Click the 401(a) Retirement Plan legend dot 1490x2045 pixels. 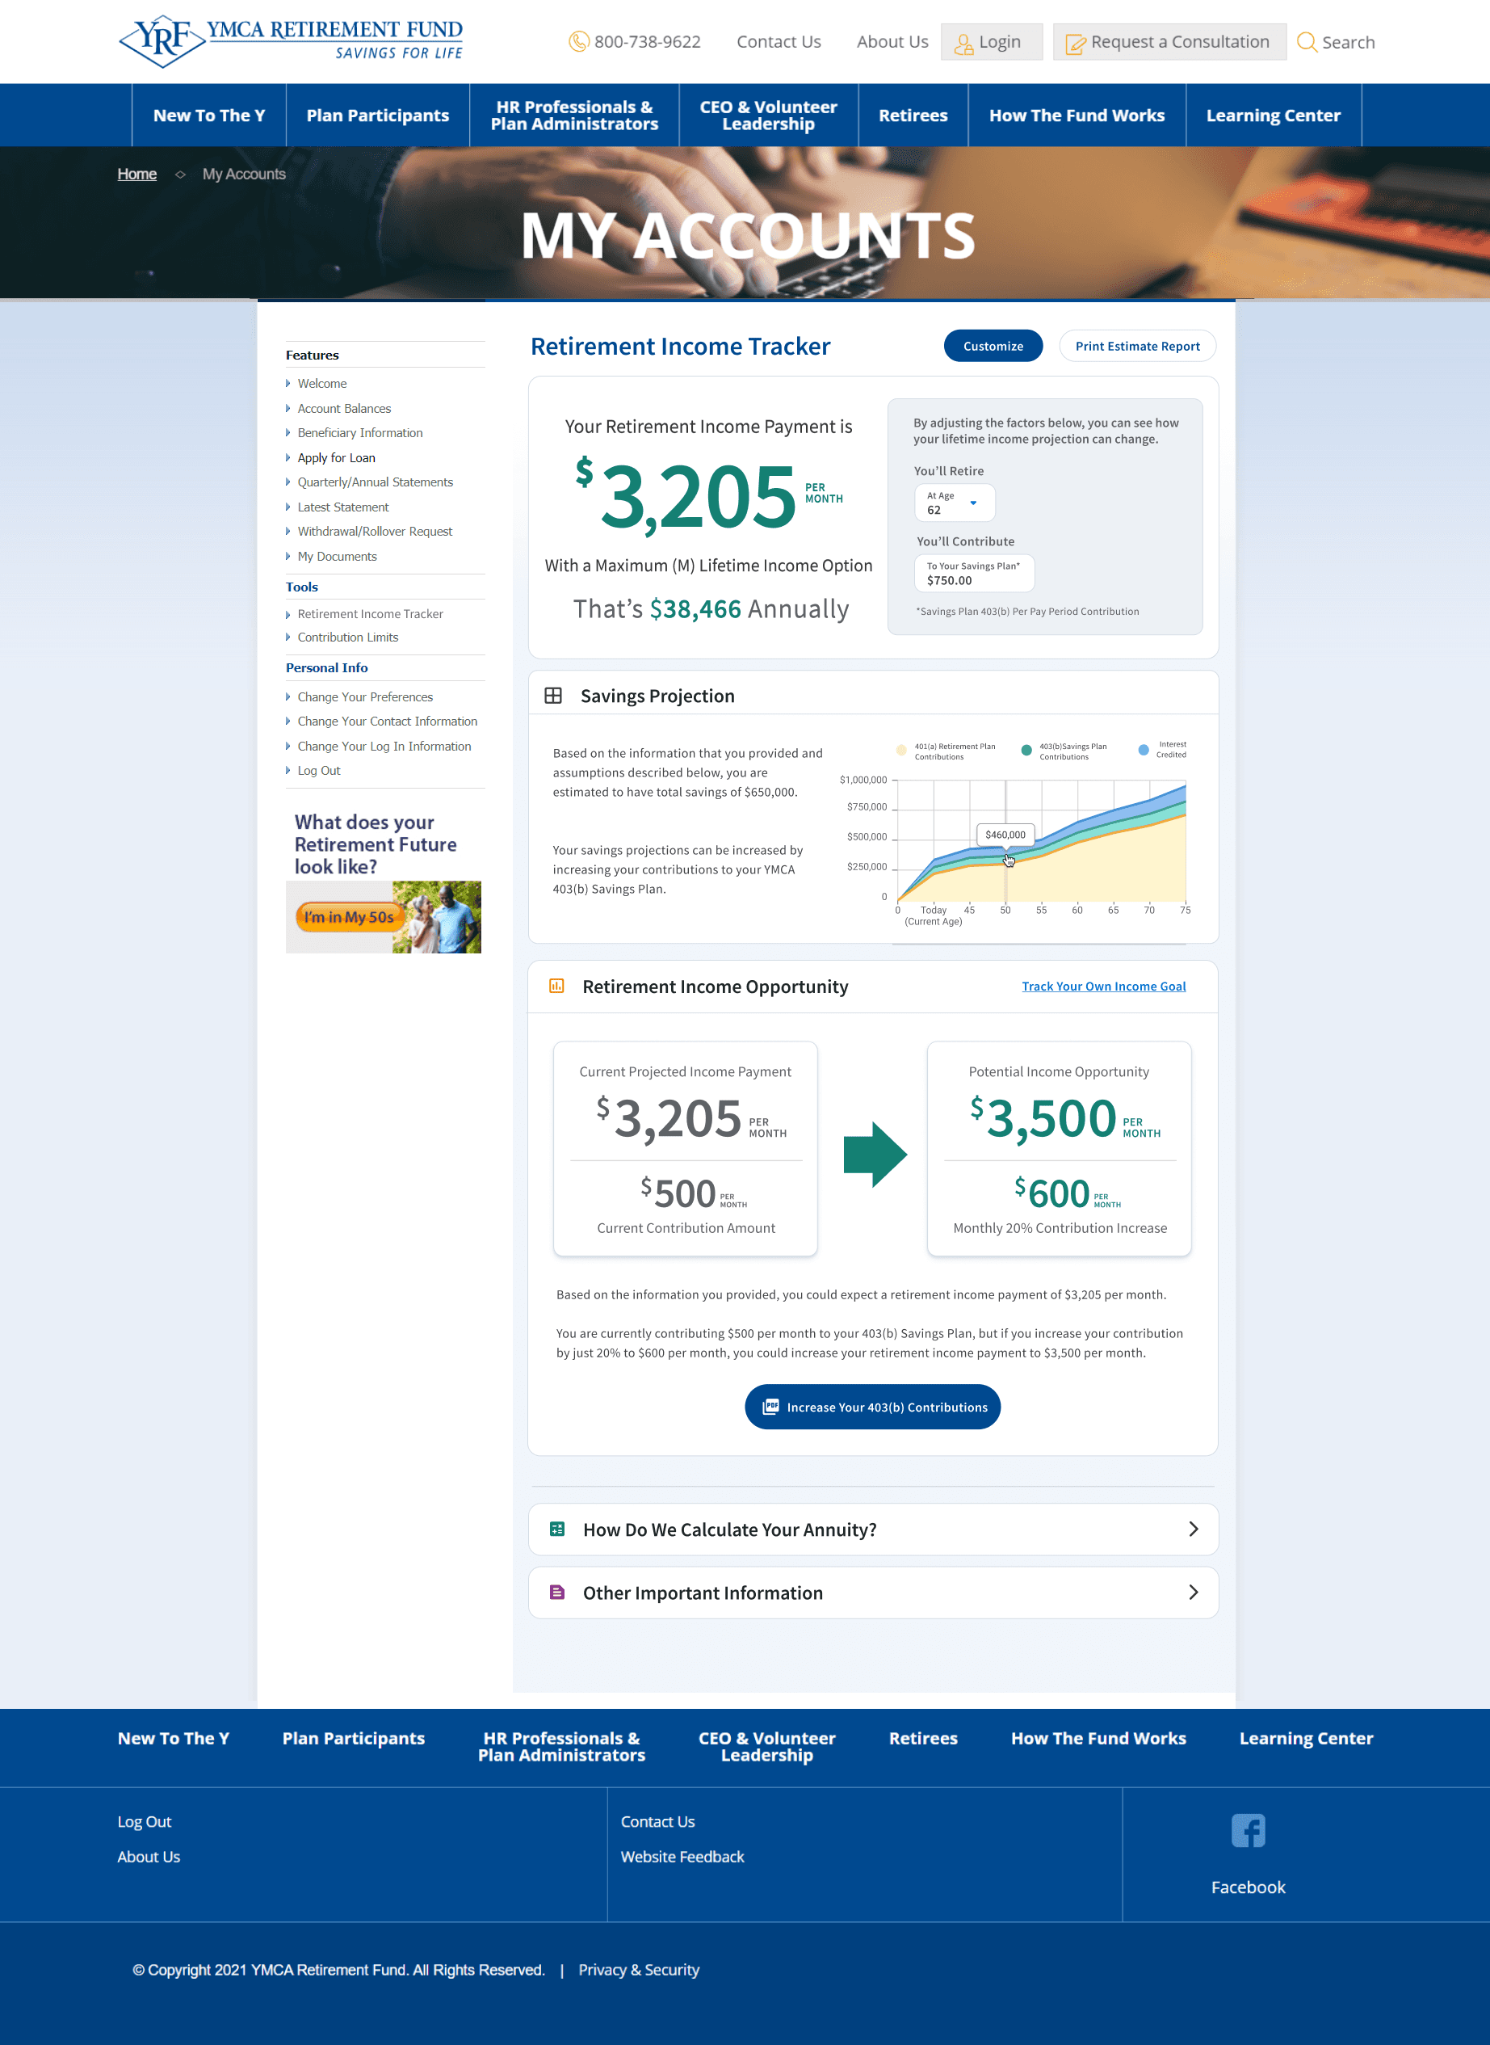(901, 750)
